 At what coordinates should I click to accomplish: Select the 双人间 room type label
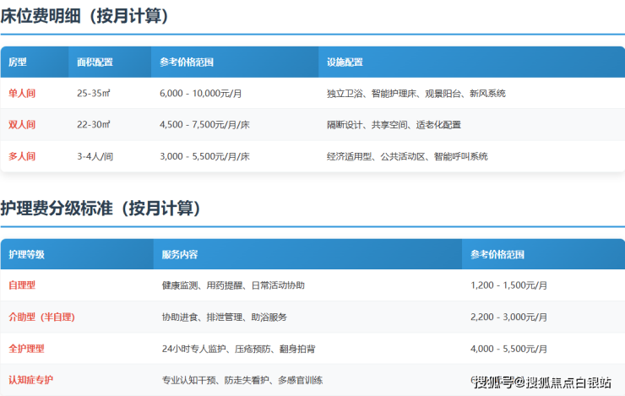coord(22,125)
